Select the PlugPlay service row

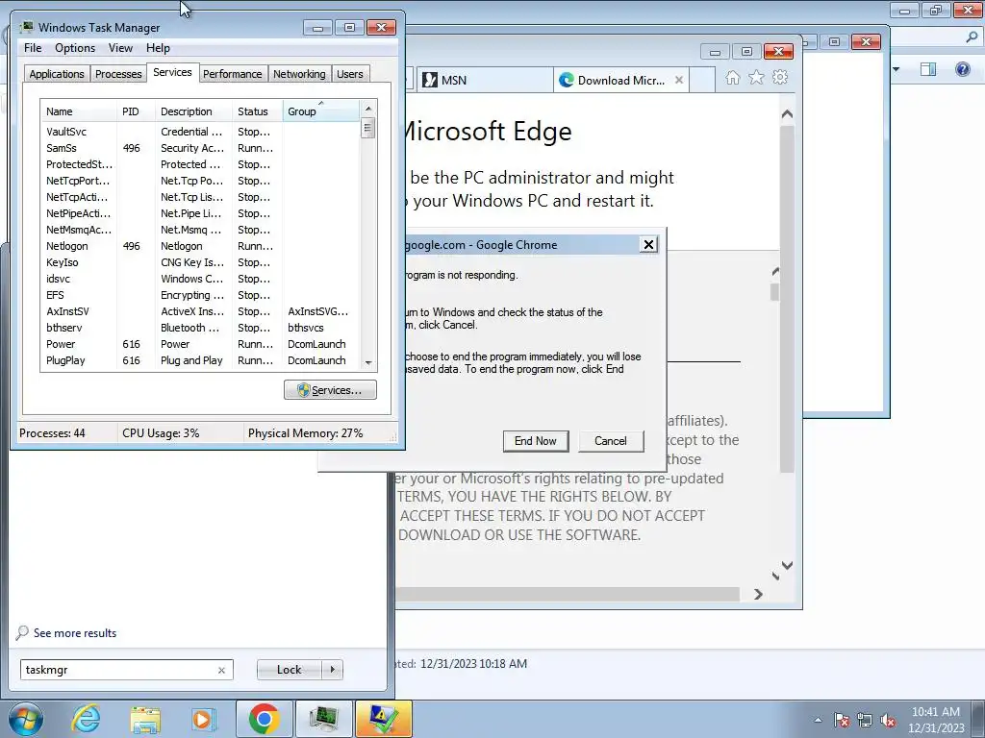200,360
